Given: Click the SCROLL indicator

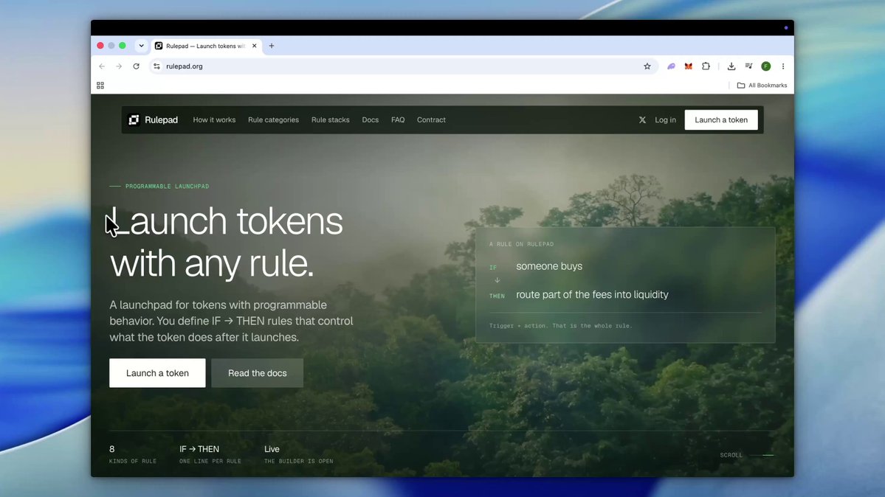Looking at the screenshot, I should click(x=746, y=455).
